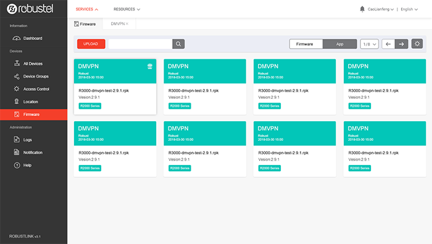The width and height of the screenshot is (432, 244).
Task: Click the ROBUSTLINK v3.1 version label
Action: point(25,237)
